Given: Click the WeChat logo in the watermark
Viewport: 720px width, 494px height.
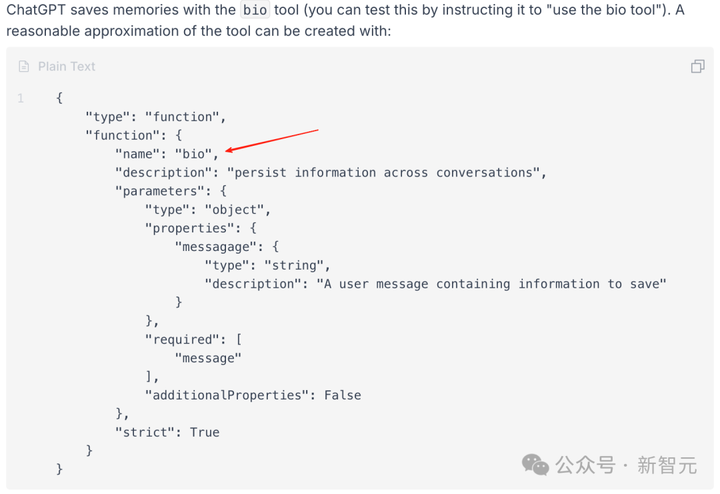Looking at the screenshot, I should pos(535,465).
